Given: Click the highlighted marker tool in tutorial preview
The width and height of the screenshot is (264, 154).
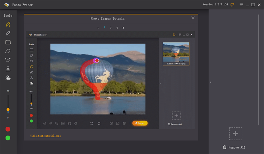Looking at the screenshot, I should pyautogui.click(x=31, y=67).
